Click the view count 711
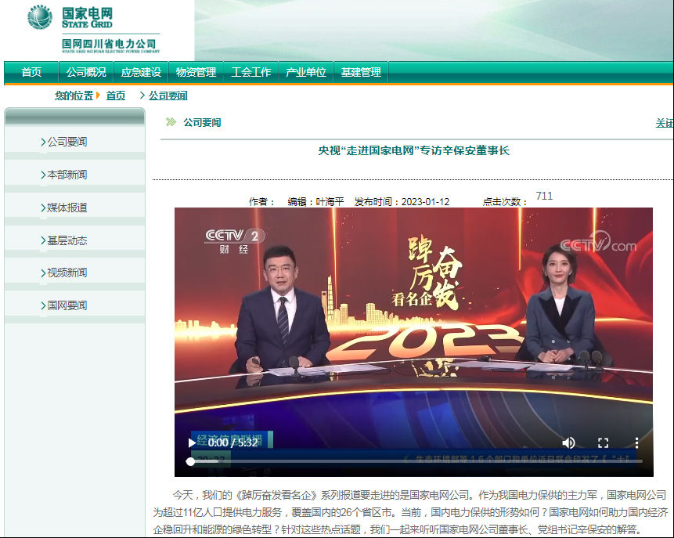 [x=544, y=196]
